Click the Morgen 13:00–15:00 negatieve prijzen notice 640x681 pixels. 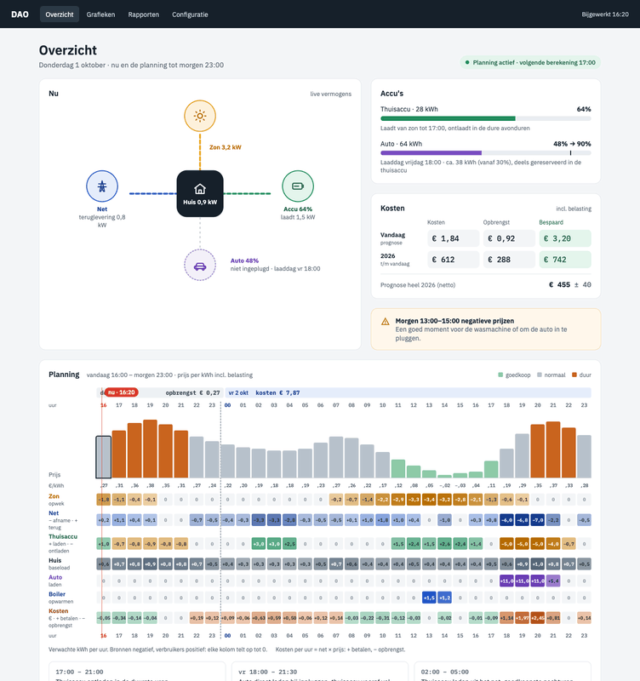[x=486, y=329]
